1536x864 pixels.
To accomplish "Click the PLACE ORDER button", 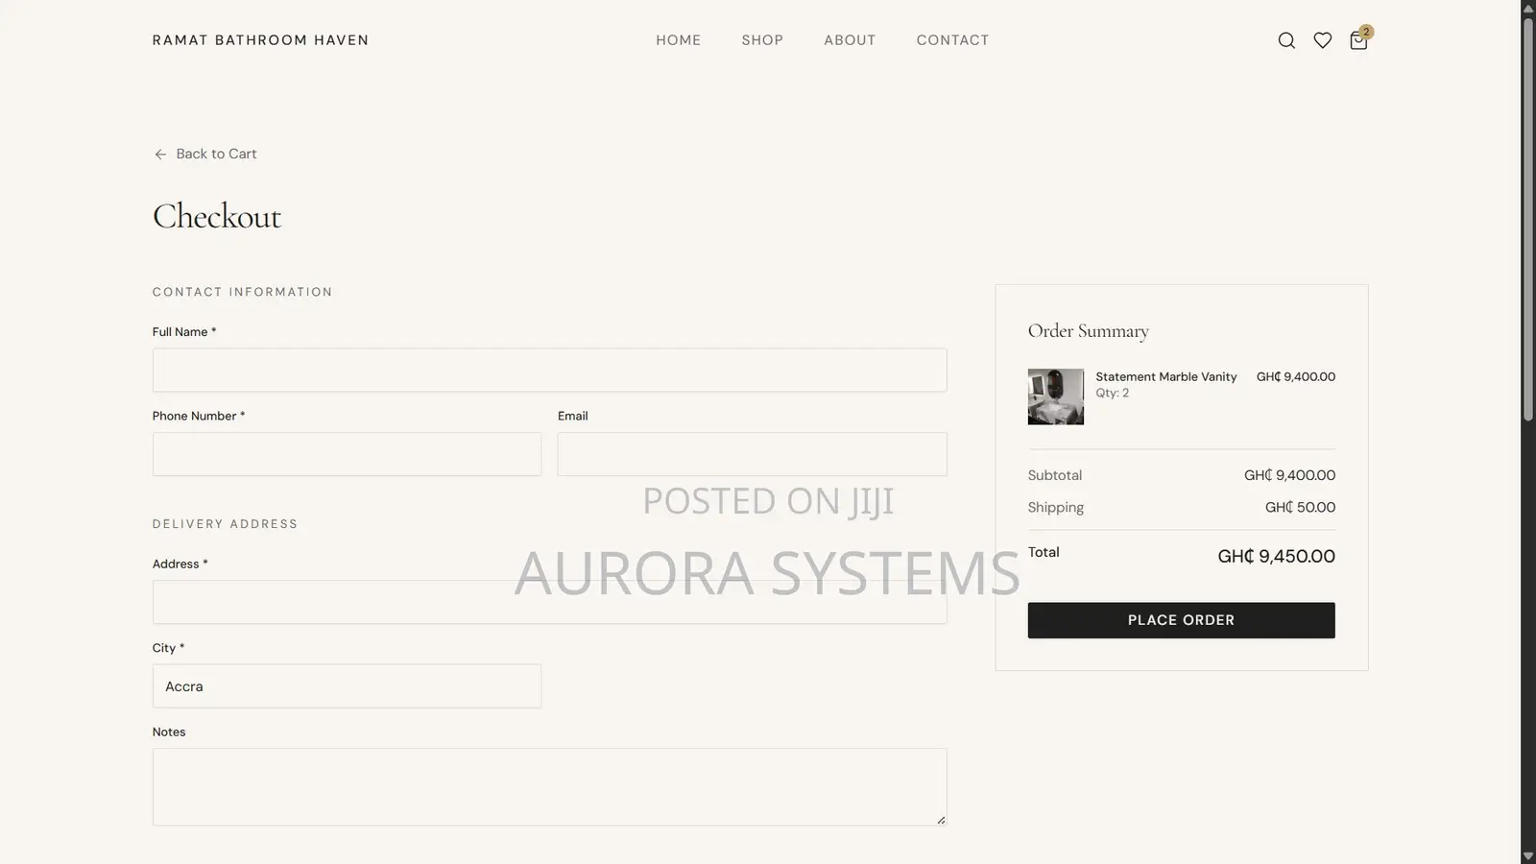I will tap(1181, 620).
